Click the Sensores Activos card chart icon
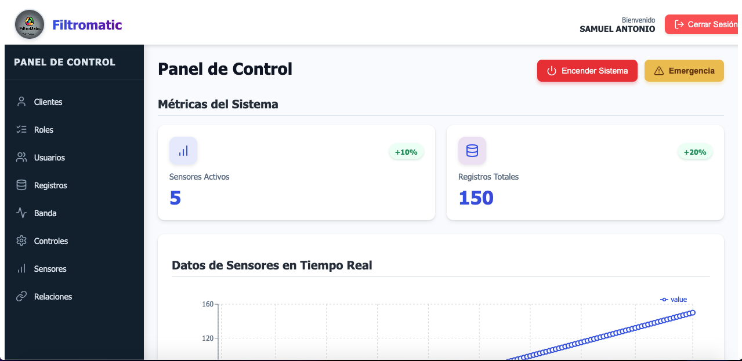This screenshot has width=742, height=361. pos(183,151)
